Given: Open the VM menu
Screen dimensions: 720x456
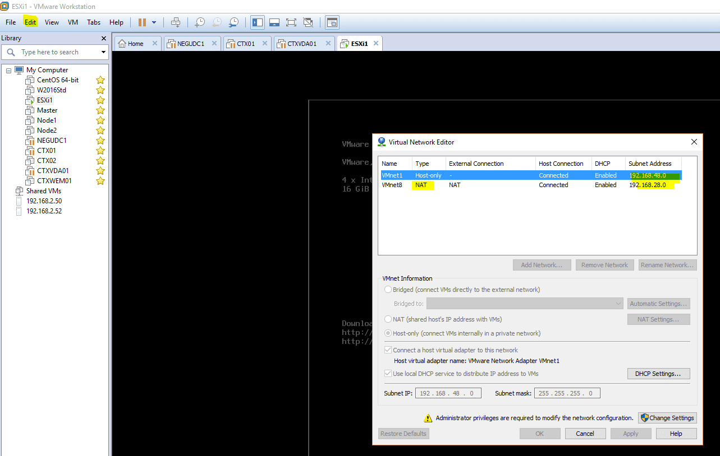Looking at the screenshot, I should tap(72, 22).
